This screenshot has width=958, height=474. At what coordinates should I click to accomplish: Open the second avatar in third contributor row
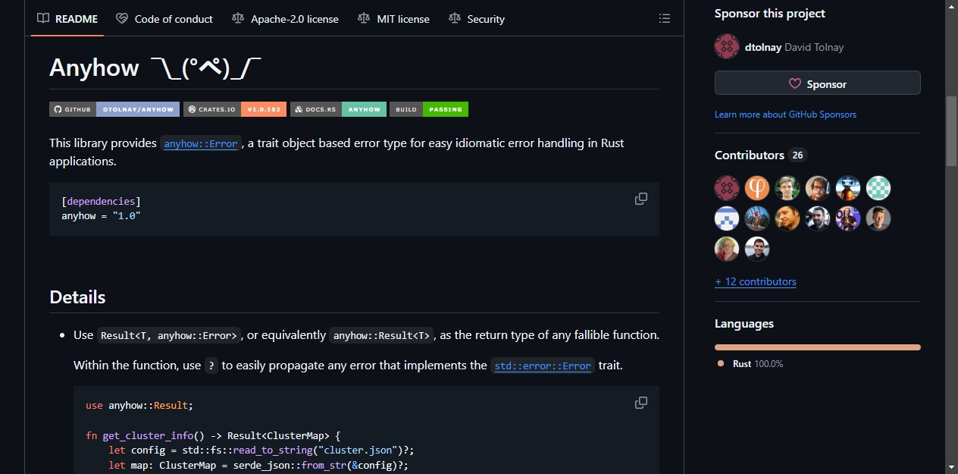click(x=757, y=249)
